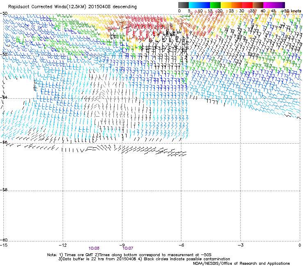Click the cyan 5-10 knots legend color
Screen dimensions: 303x266
pos(194,5)
